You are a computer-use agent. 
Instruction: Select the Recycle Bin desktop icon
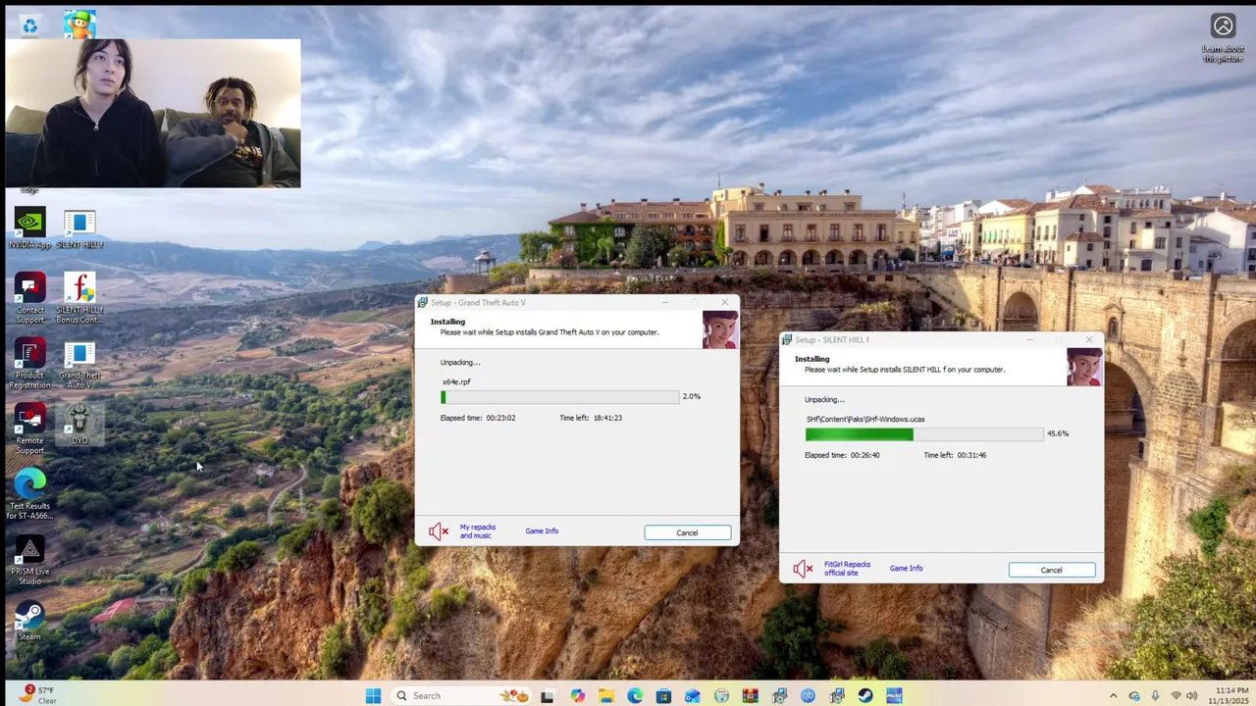29,25
